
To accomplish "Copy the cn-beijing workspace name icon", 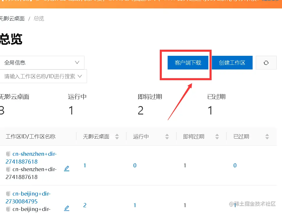I will click(8, 209).
